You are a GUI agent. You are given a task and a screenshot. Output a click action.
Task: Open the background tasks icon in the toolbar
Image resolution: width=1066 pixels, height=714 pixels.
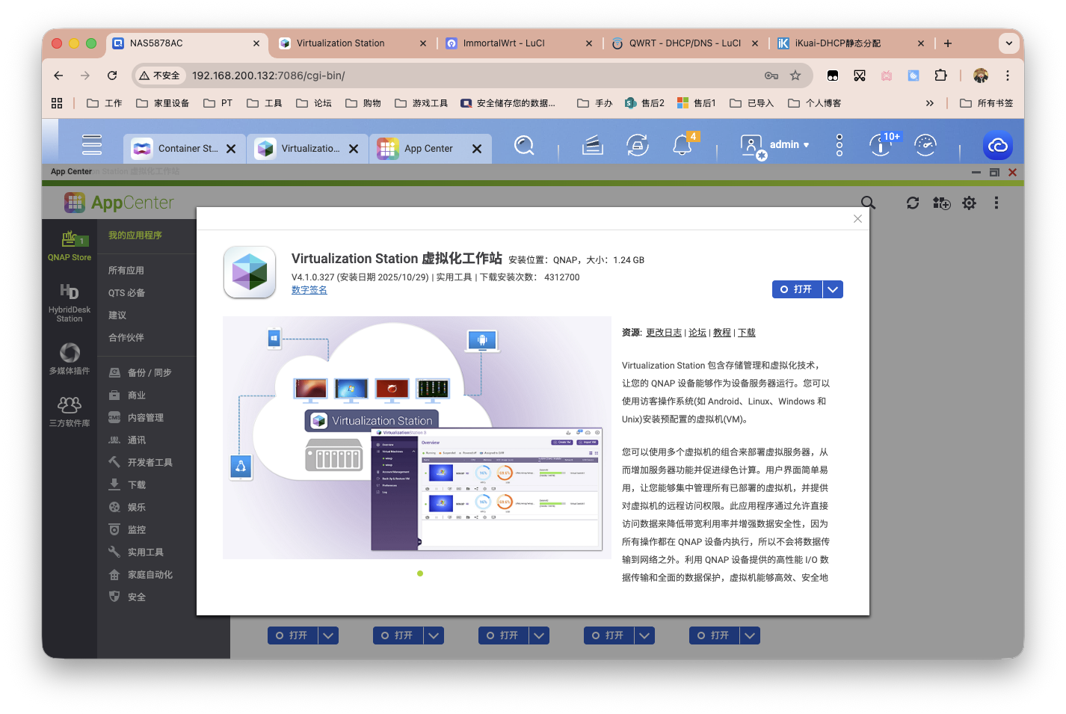point(638,144)
